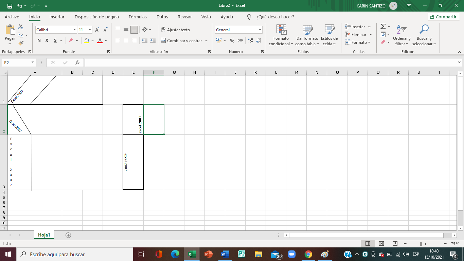Apply red font color with the A icon
This screenshot has height=261, width=464.
click(x=100, y=40)
